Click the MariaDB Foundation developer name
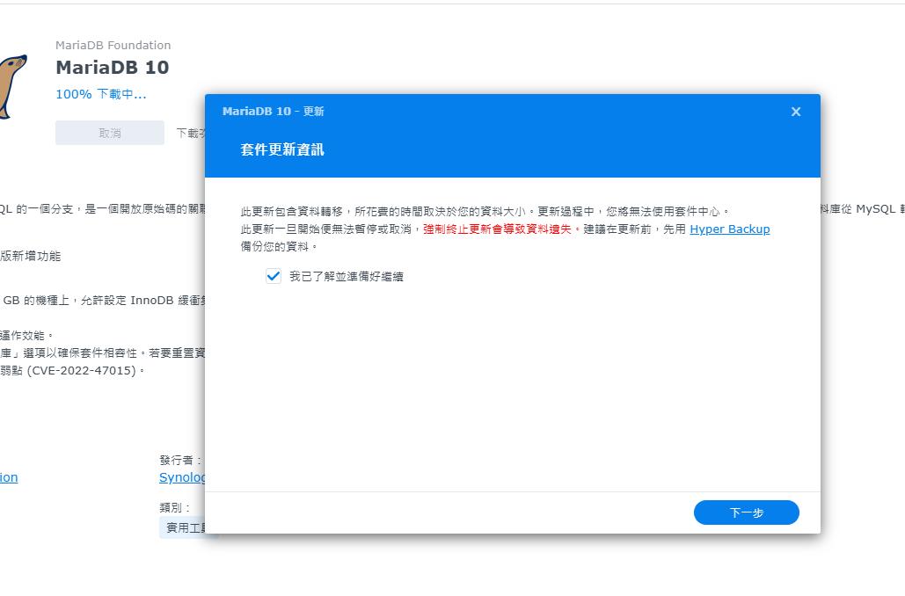This screenshot has height=596, width=905. click(x=113, y=45)
